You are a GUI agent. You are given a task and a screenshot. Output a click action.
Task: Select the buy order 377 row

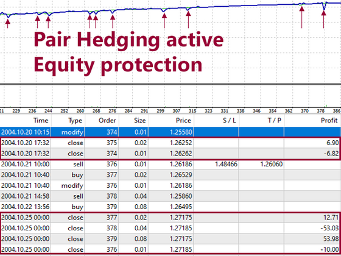(x=170, y=175)
